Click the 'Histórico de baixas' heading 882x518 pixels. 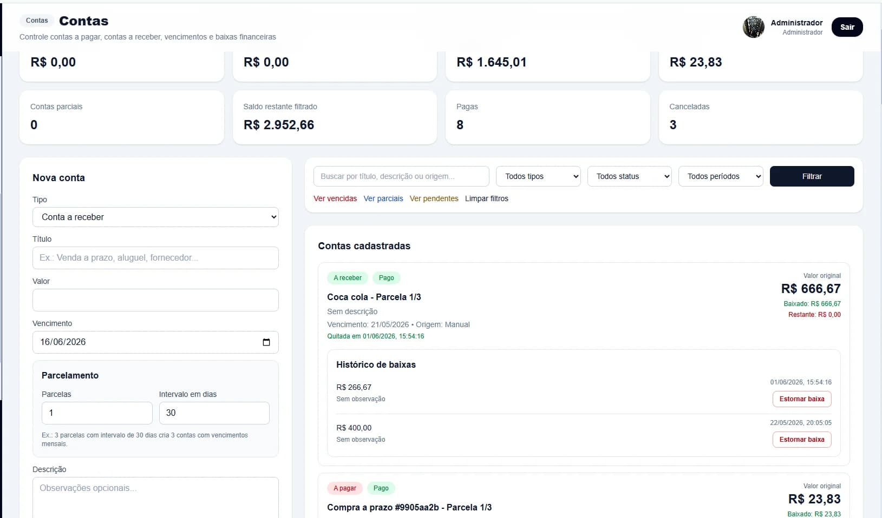point(376,364)
